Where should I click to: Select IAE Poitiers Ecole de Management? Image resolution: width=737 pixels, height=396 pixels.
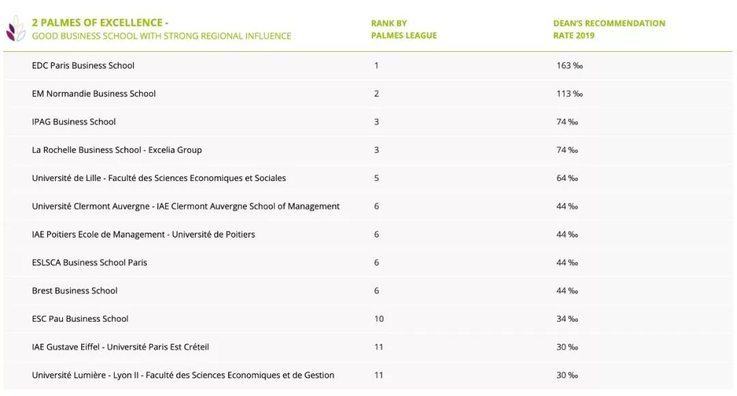coord(143,234)
